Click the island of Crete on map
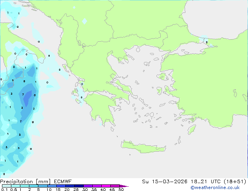The width and height of the screenshot is (248, 191). (x=144, y=147)
